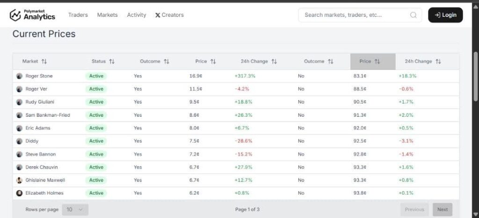Image resolution: width=479 pixels, height=218 pixels.
Task: Sort the second Outcome column
Action: (331, 61)
